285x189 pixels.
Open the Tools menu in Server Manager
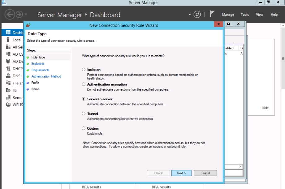pos(245,15)
